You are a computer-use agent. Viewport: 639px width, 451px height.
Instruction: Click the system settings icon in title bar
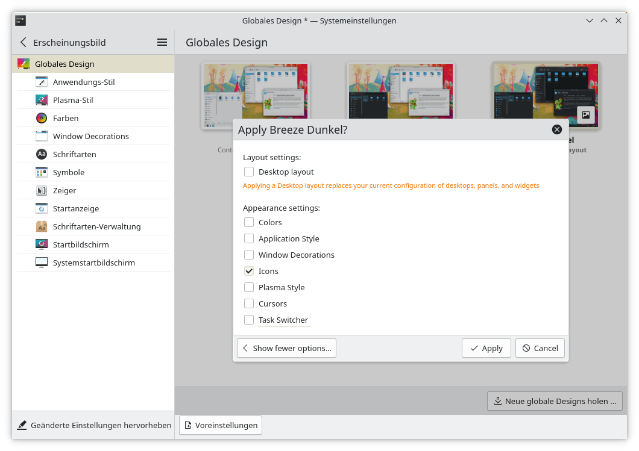point(20,20)
